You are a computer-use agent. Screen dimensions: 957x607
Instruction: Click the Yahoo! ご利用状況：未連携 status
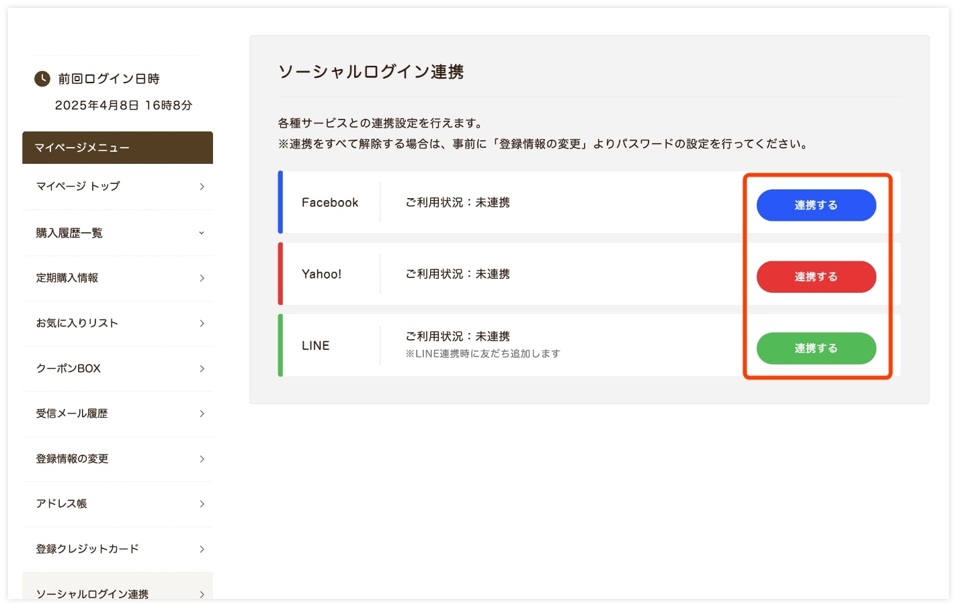[458, 274]
